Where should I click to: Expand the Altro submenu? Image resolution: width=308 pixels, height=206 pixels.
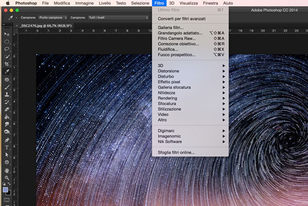[x=190, y=120]
